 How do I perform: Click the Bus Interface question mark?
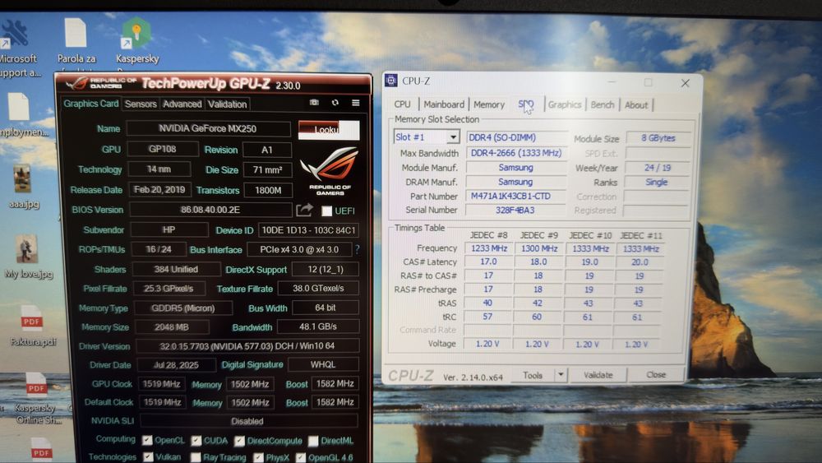click(358, 249)
